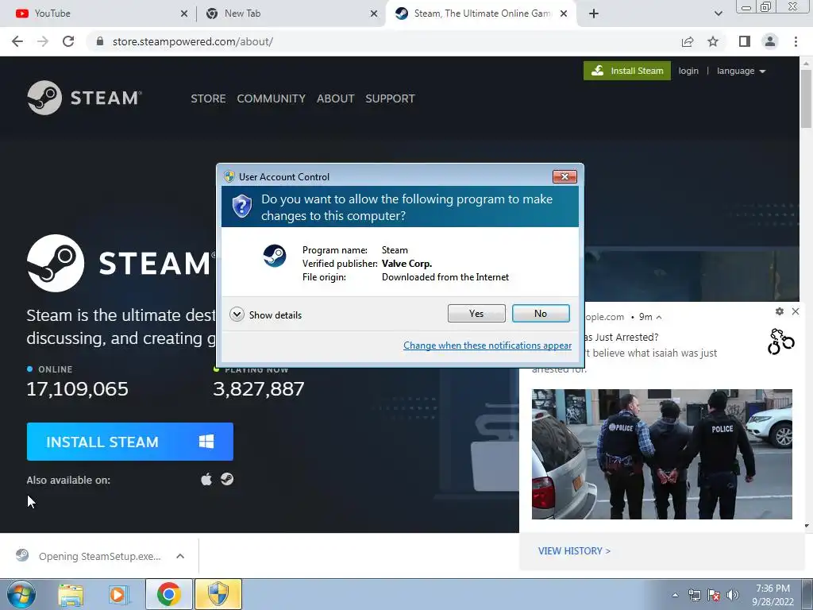Focus the address bar URL
This screenshot has width=813, height=610.
[x=193, y=41]
